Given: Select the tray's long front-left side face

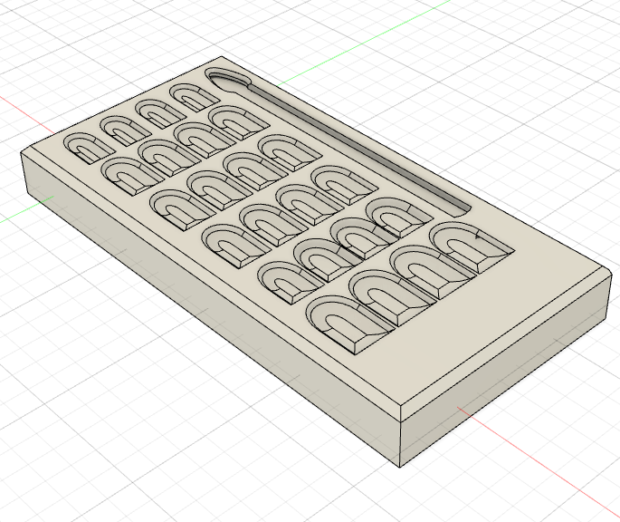Looking at the screenshot, I should (x=210, y=309).
